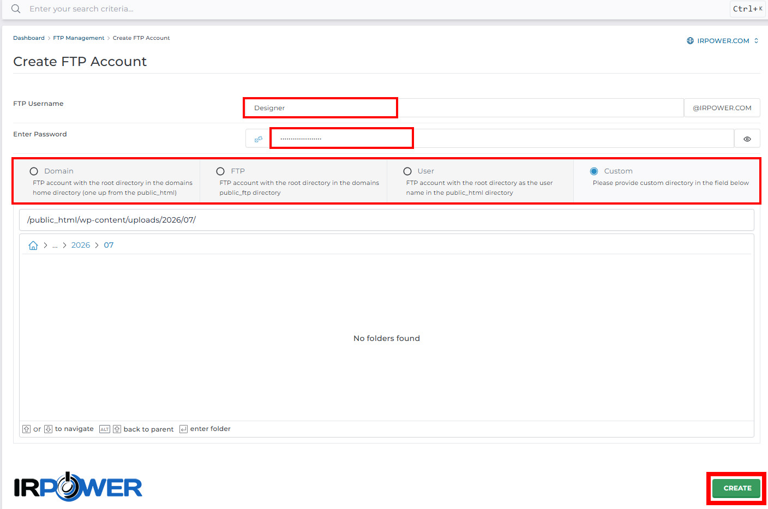Open the Dashboard breadcrumb link
The image size is (768, 509).
coord(29,38)
